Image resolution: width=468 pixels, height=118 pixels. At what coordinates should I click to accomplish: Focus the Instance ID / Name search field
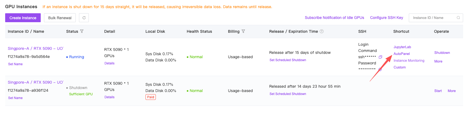pos(433,18)
